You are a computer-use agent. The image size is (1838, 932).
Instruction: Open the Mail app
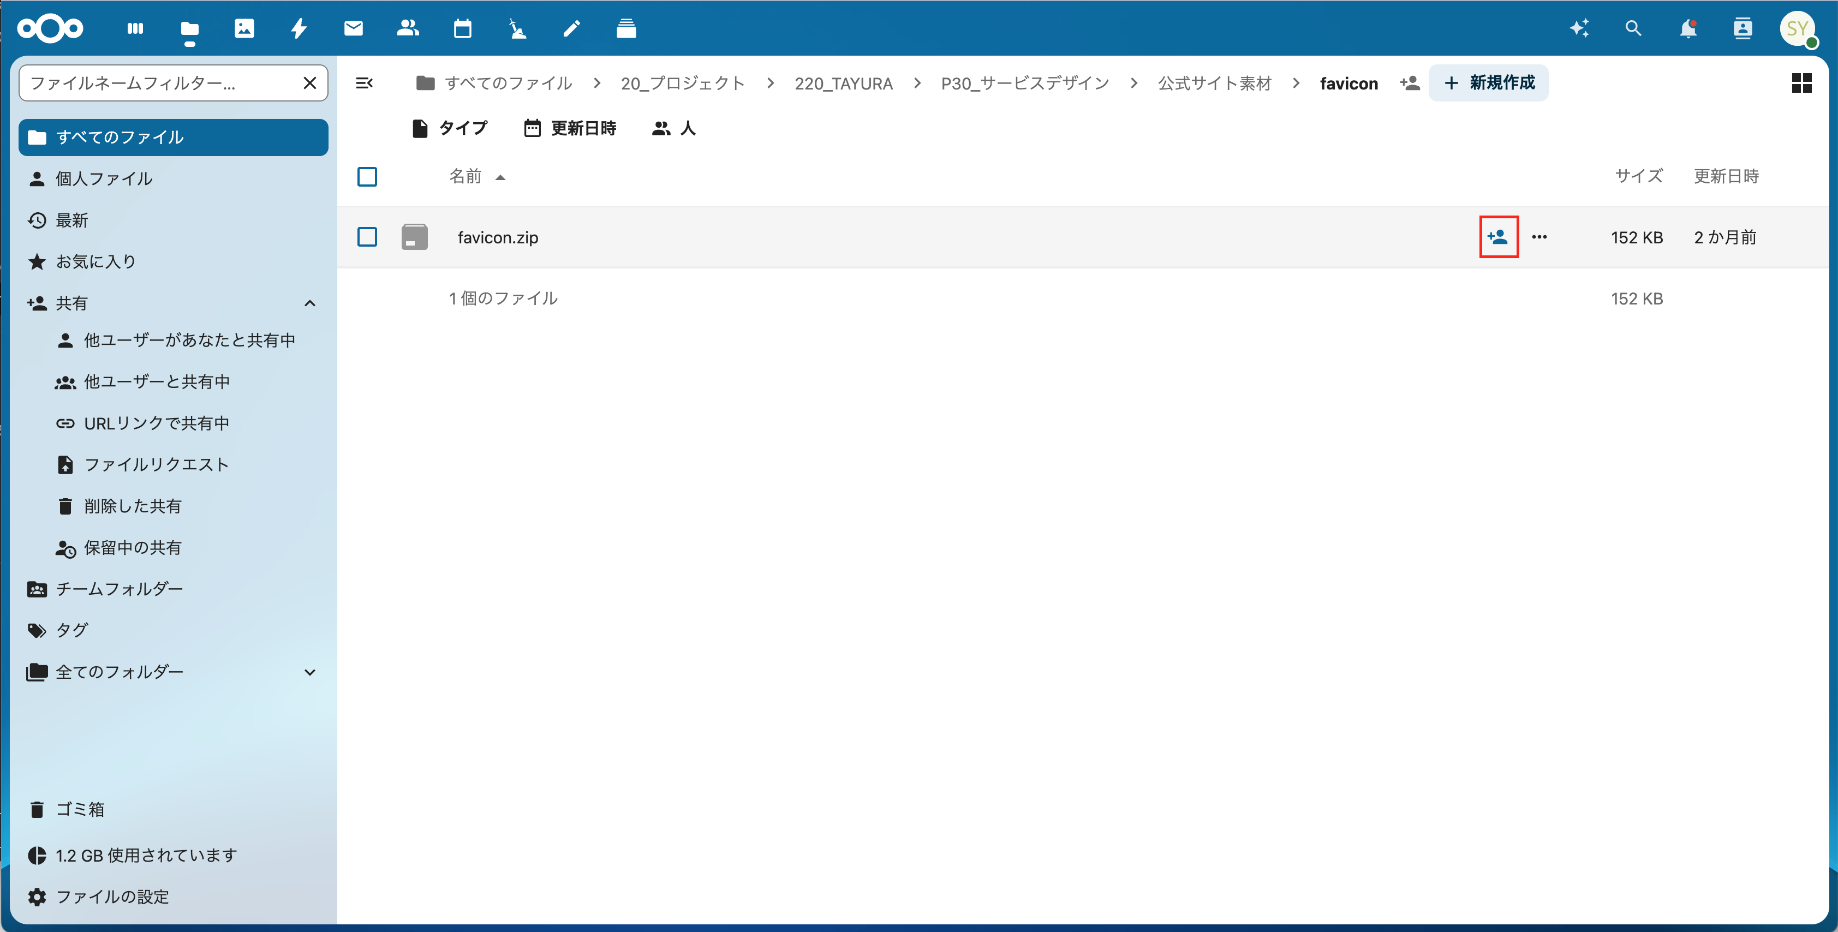353,28
